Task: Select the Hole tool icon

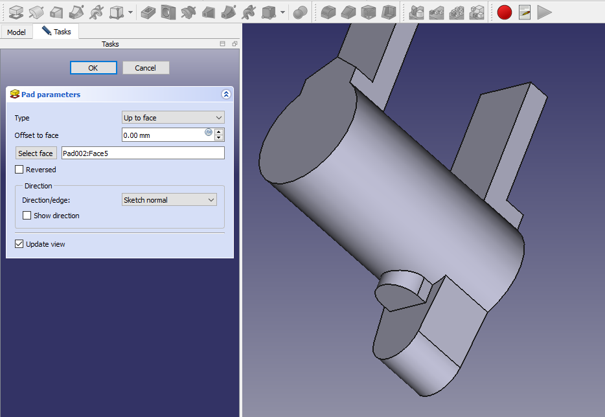Action: 168,12
